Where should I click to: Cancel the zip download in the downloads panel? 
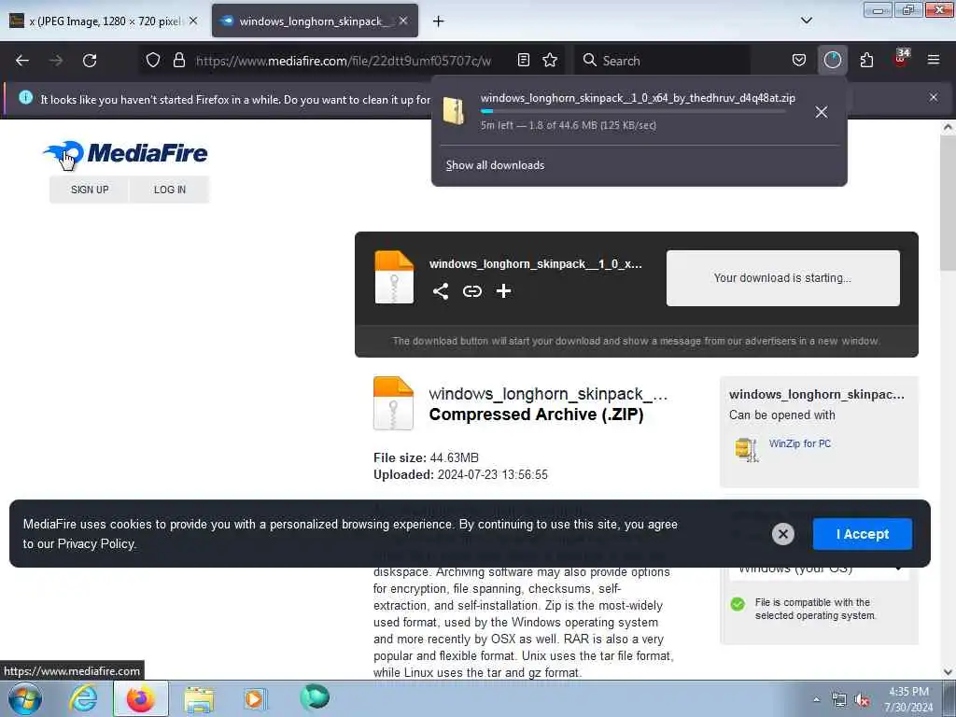coord(822,112)
